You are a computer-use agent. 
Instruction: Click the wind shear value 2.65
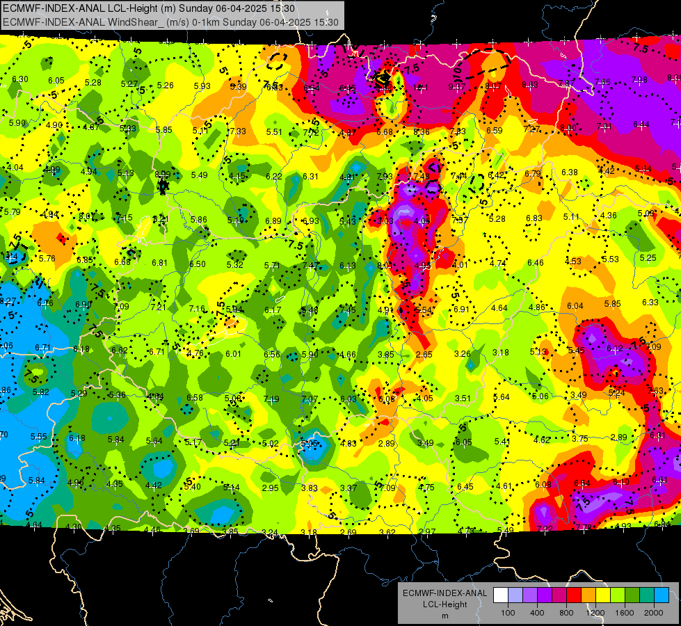pos(424,355)
